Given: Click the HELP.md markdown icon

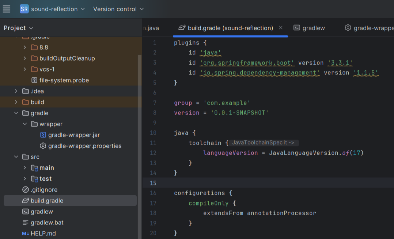Looking at the screenshot, I should (x=25, y=234).
